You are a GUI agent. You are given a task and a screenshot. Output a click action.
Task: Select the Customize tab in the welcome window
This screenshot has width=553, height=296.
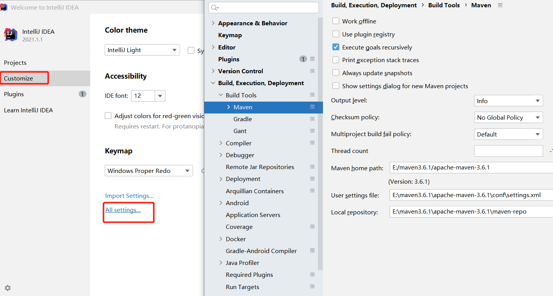(x=45, y=78)
